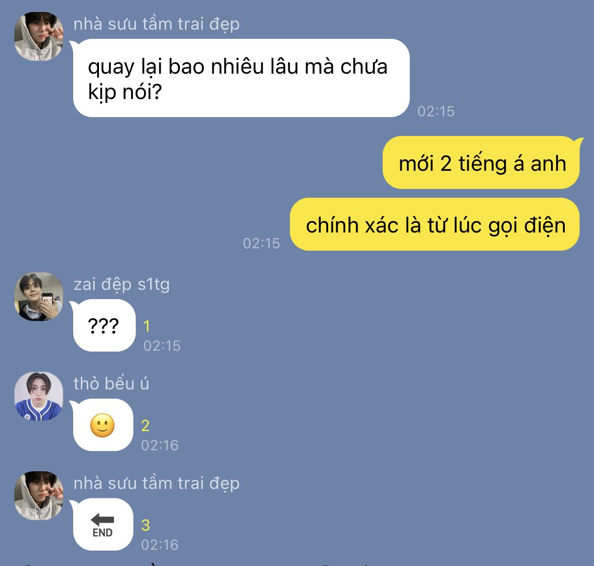Open thỏ bếu ú profile picture
Image resolution: width=594 pixels, height=566 pixels.
pyautogui.click(x=39, y=396)
